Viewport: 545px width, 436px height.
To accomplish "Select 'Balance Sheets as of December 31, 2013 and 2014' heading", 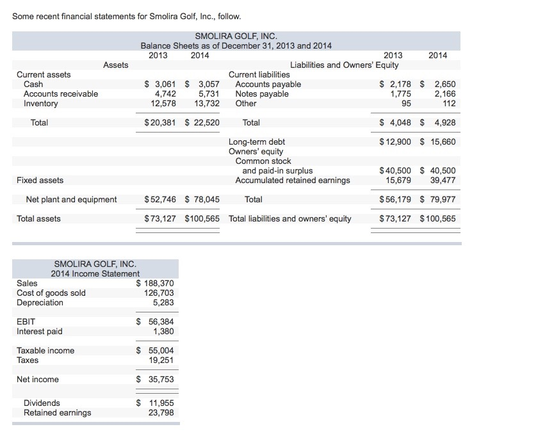I will pyautogui.click(x=236, y=46).
